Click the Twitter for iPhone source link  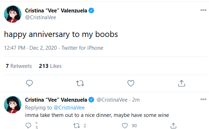click(x=82, y=48)
